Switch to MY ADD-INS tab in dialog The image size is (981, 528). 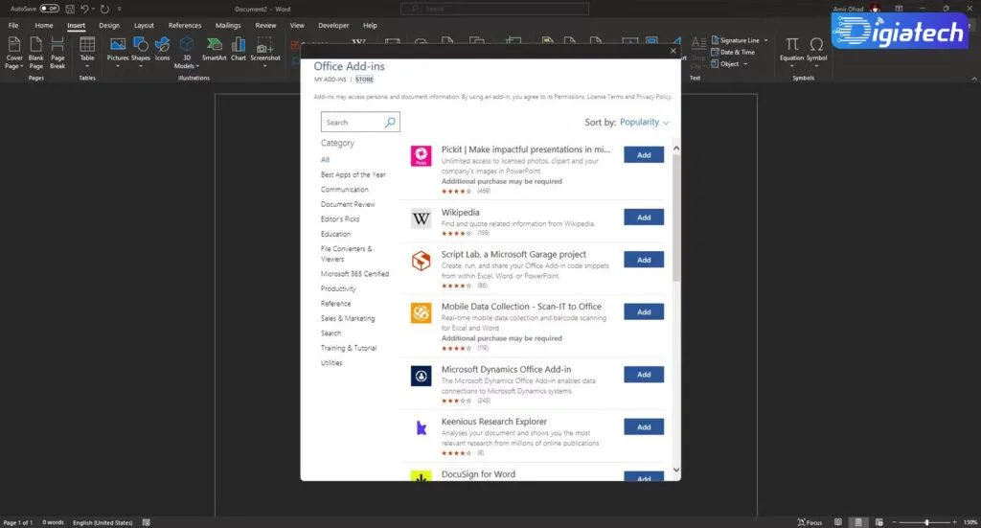pyautogui.click(x=330, y=80)
